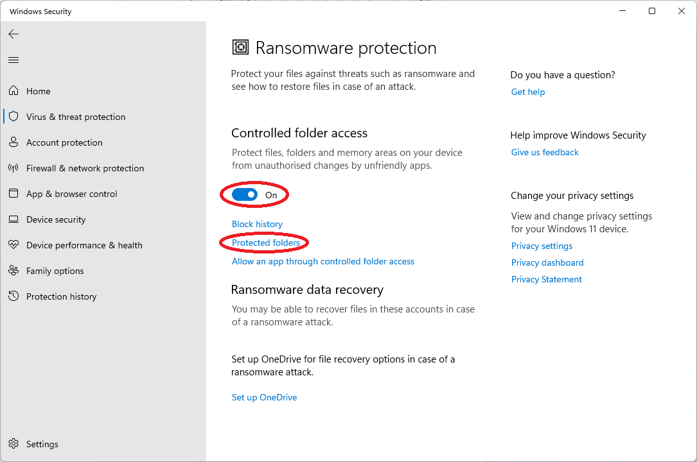
Task: Click the Firewall & network protection icon
Action: (x=13, y=168)
